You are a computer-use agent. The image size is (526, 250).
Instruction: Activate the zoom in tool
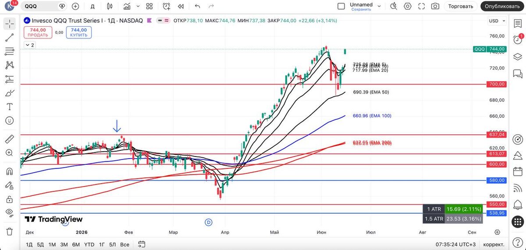(x=9, y=153)
